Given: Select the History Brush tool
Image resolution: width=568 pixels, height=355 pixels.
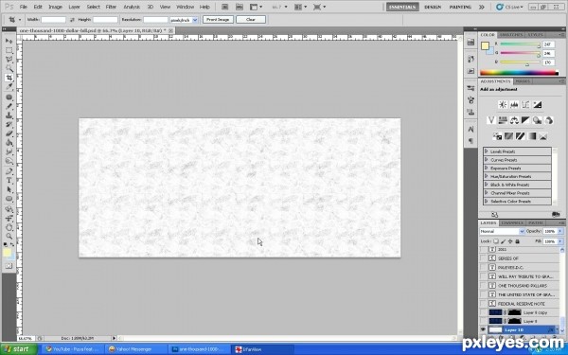Looking at the screenshot, I should point(9,125).
